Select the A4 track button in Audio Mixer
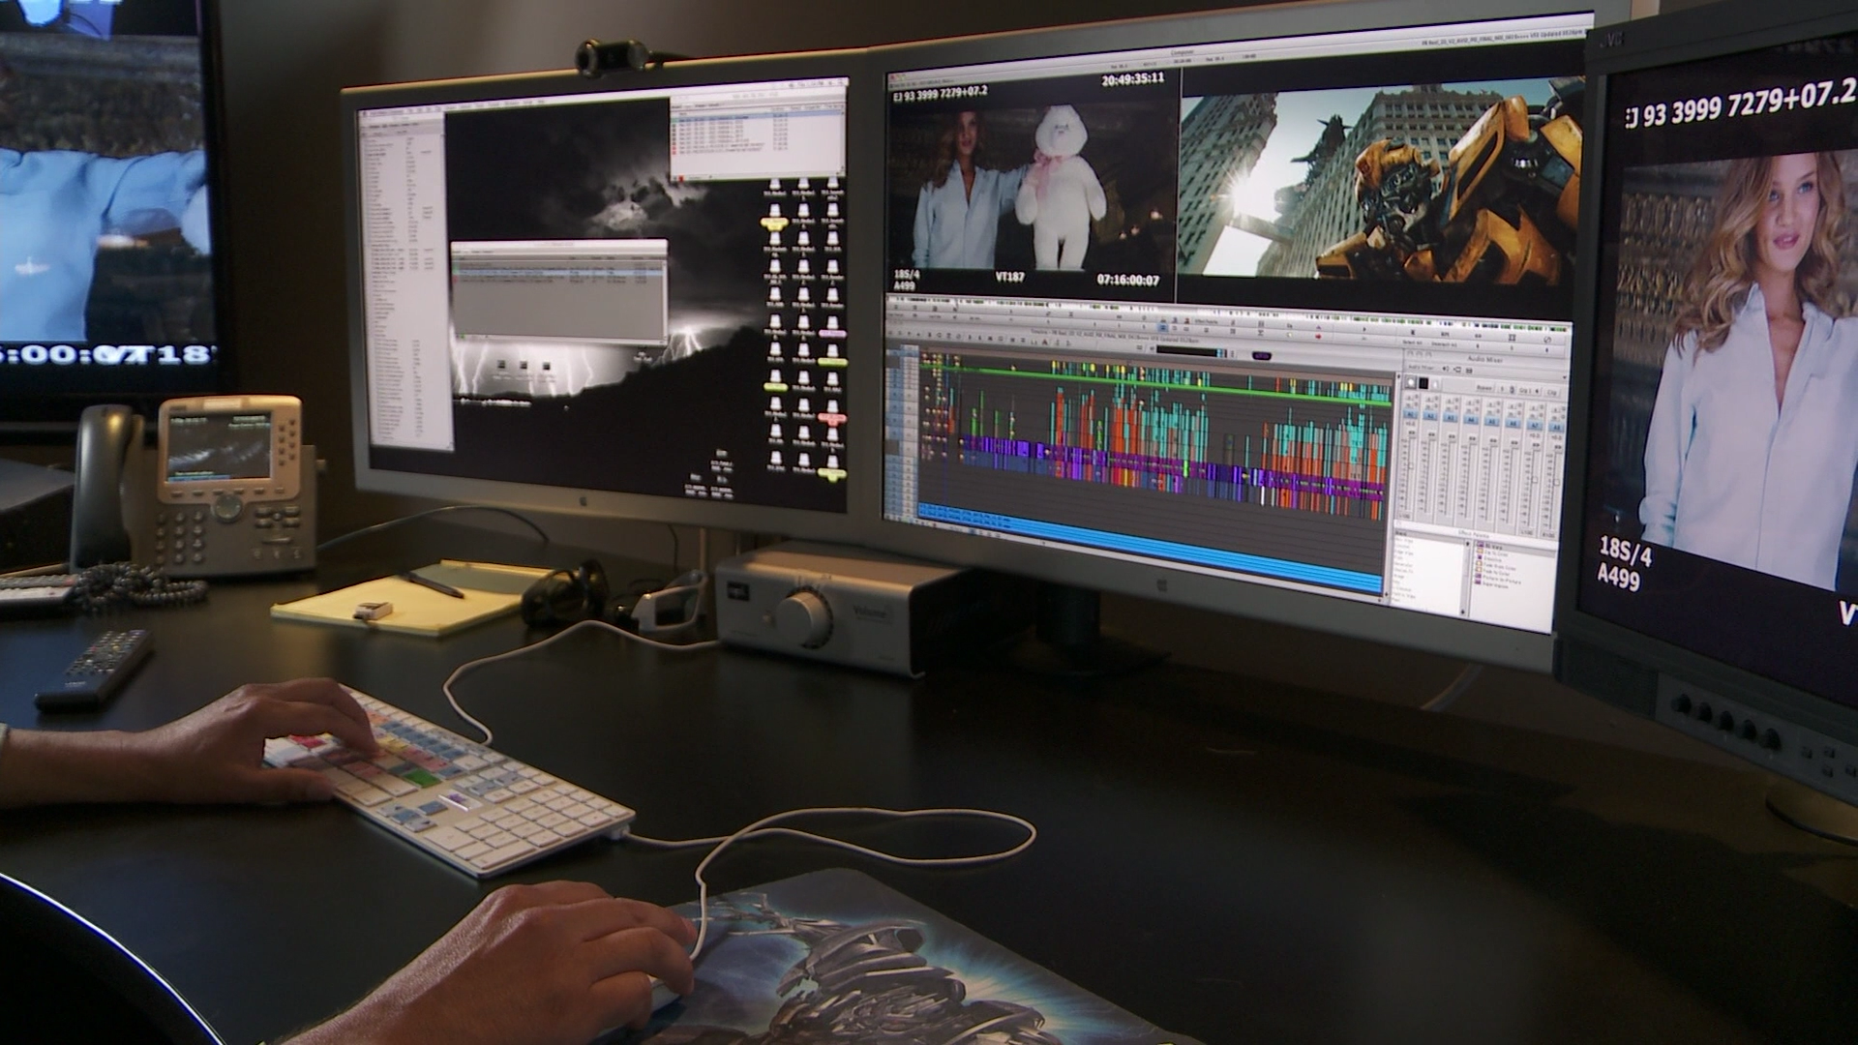Screen dimensions: 1858x1045 click(1471, 420)
